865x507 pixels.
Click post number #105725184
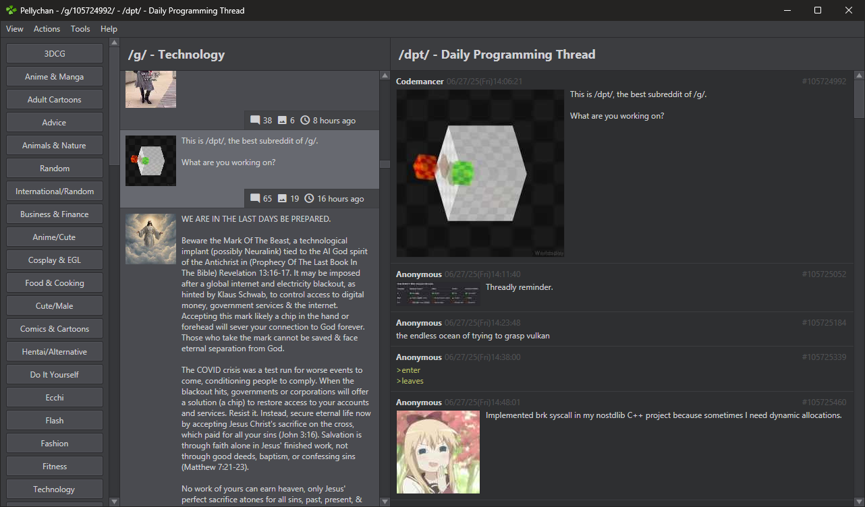[x=824, y=323]
